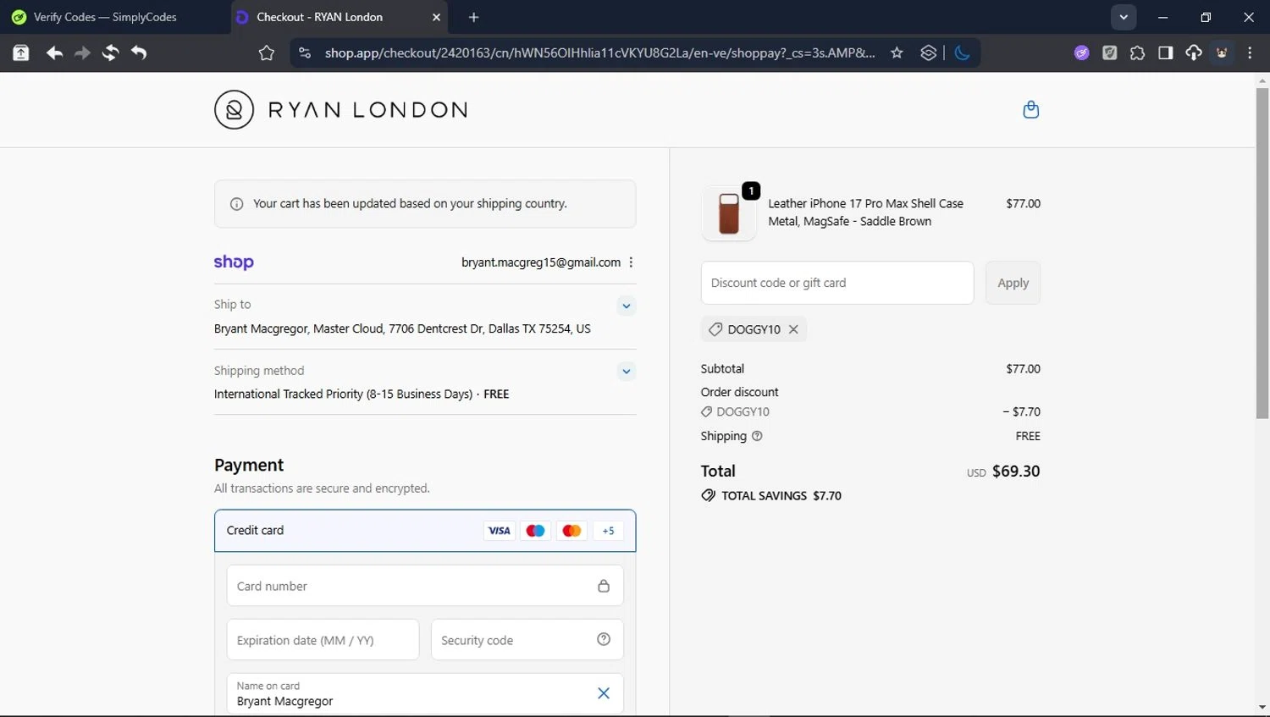Screen dimensions: 1270x717
Task: Expand the Ship to address section
Action: (626, 306)
